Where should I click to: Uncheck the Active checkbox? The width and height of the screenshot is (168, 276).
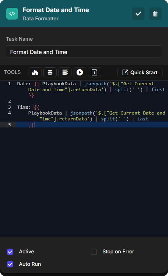10,252
